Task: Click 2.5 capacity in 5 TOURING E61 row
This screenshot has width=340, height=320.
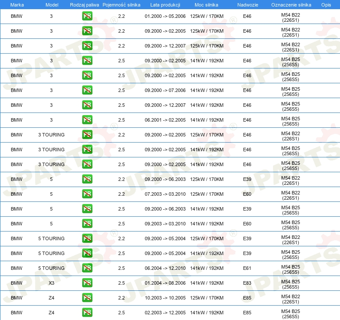Action: [121, 268]
